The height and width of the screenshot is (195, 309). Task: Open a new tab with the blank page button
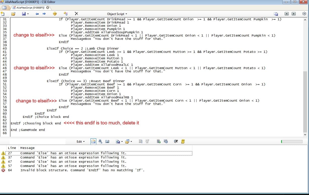point(4,8)
